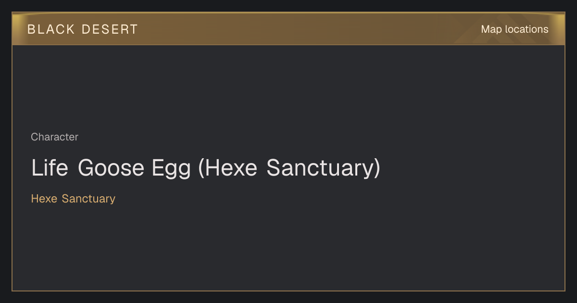The height and width of the screenshot is (303, 577).
Task: Click the dark card body area
Action: (288, 240)
